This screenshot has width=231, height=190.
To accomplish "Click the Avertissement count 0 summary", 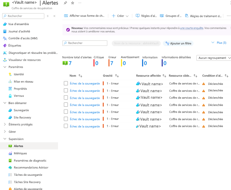I will click(124, 63).
